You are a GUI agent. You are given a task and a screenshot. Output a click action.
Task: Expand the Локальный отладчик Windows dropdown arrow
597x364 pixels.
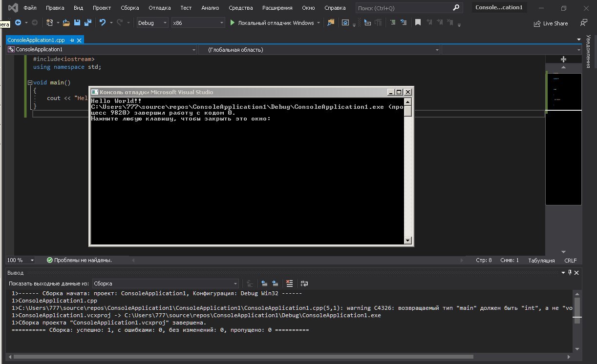(x=319, y=23)
